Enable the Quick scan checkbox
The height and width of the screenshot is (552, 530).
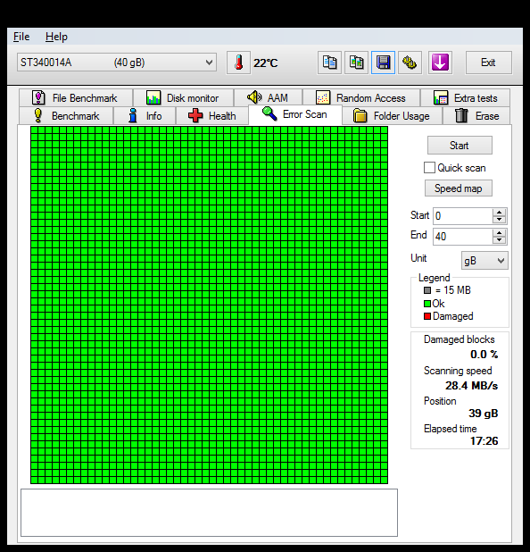coord(429,168)
